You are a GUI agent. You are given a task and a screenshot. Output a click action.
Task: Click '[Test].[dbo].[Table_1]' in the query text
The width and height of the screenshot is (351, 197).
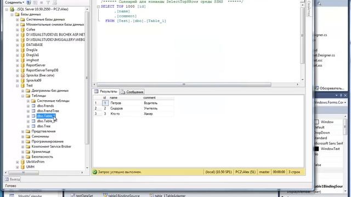(x=141, y=21)
